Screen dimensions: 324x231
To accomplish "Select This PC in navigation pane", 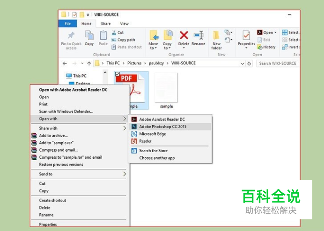I will (76, 76).
